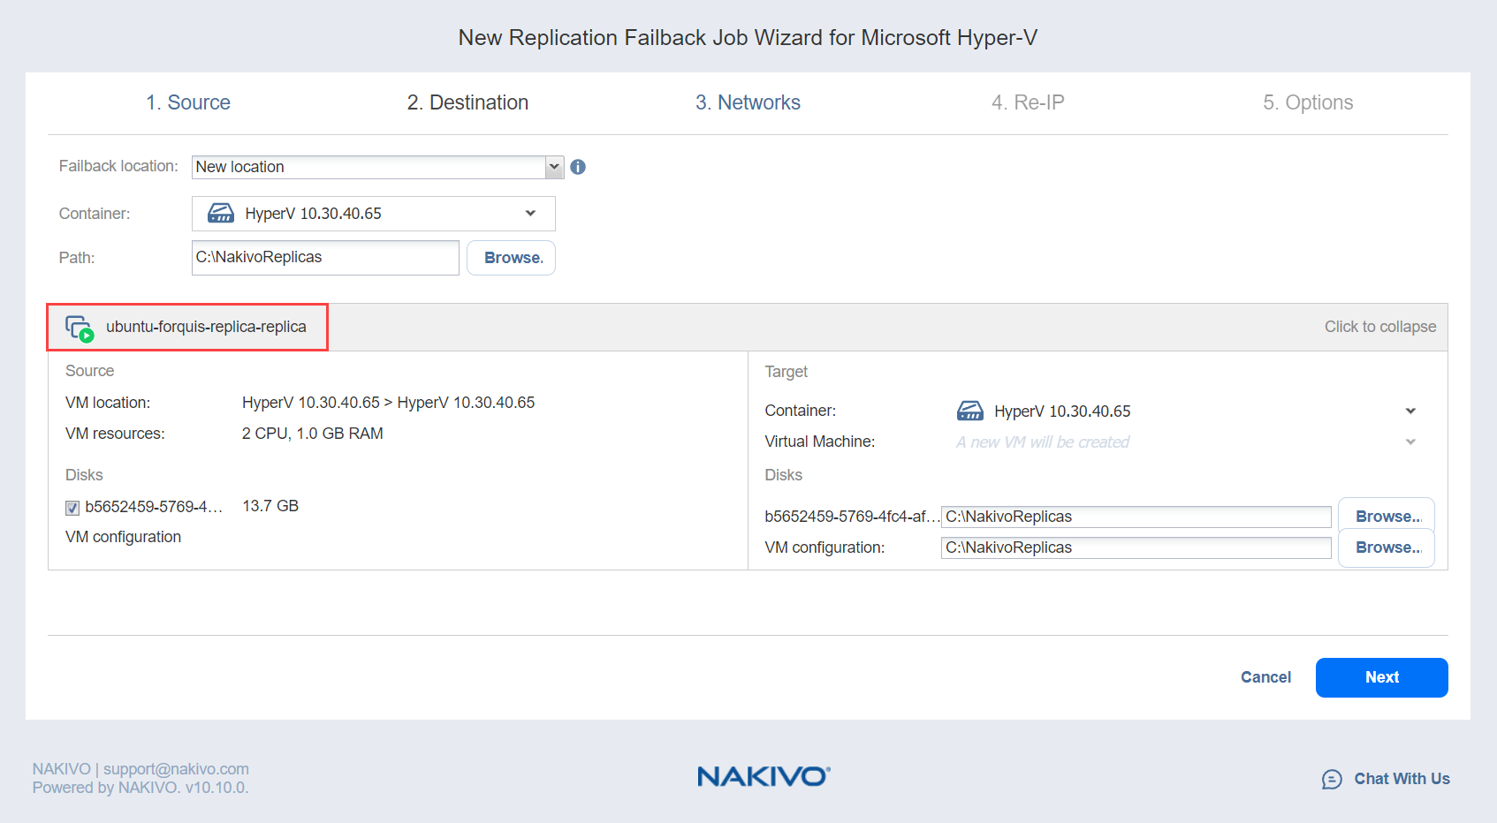Browse for the main Path location
The width and height of the screenshot is (1497, 823).
(512, 258)
